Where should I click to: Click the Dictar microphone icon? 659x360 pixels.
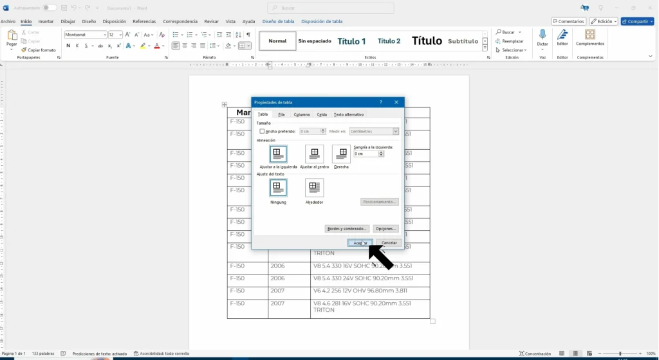tap(543, 35)
